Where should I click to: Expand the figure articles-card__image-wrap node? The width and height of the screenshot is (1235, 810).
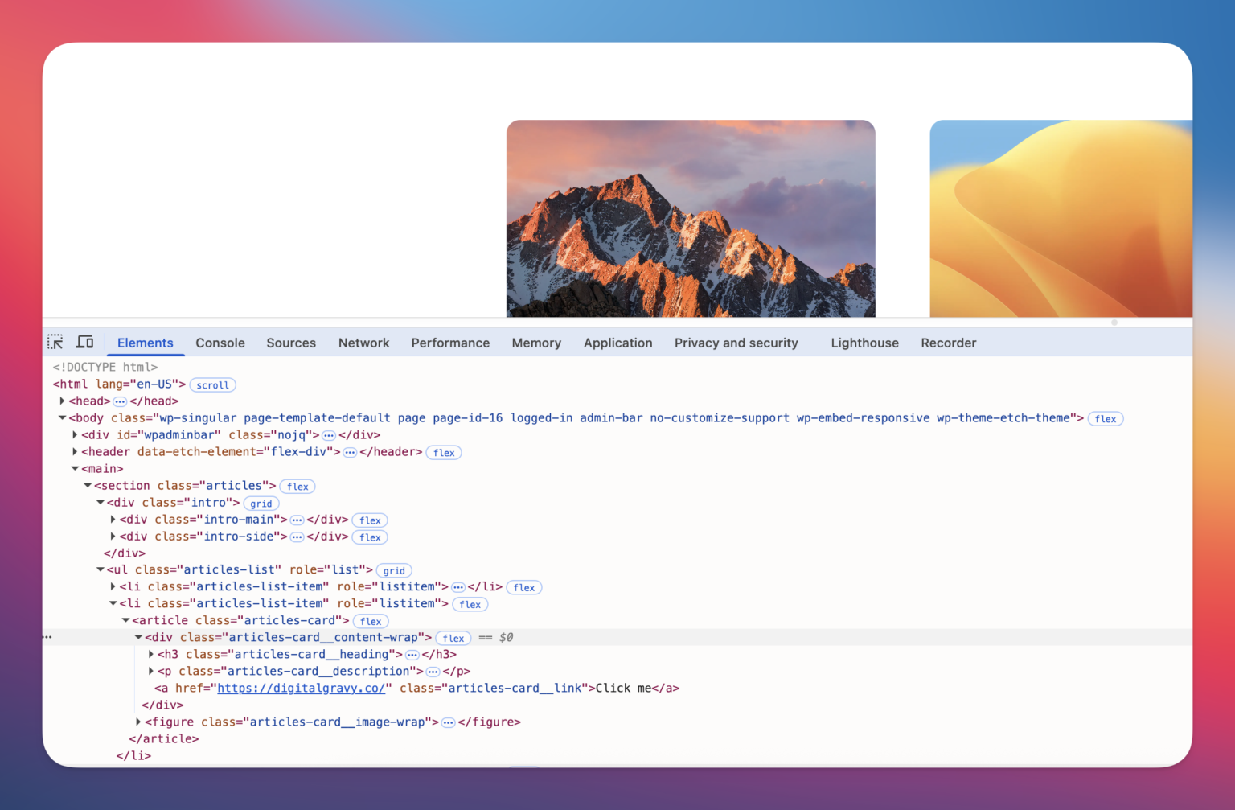[x=138, y=722]
